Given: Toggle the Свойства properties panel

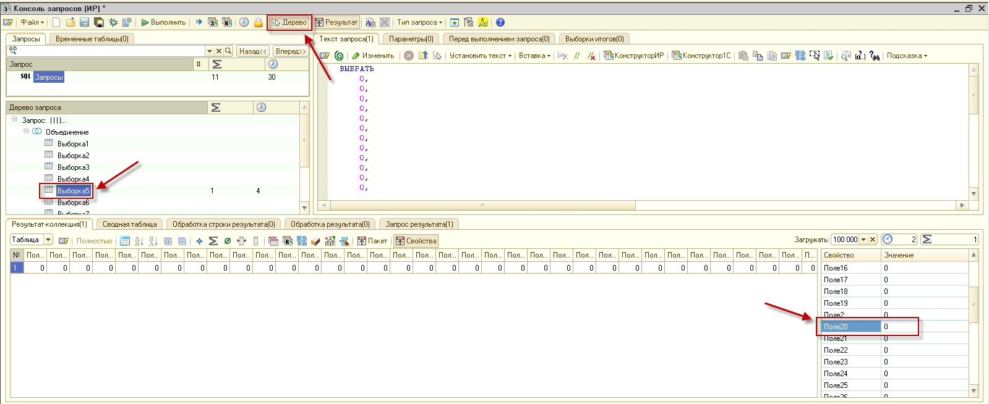Looking at the screenshot, I should [416, 241].
